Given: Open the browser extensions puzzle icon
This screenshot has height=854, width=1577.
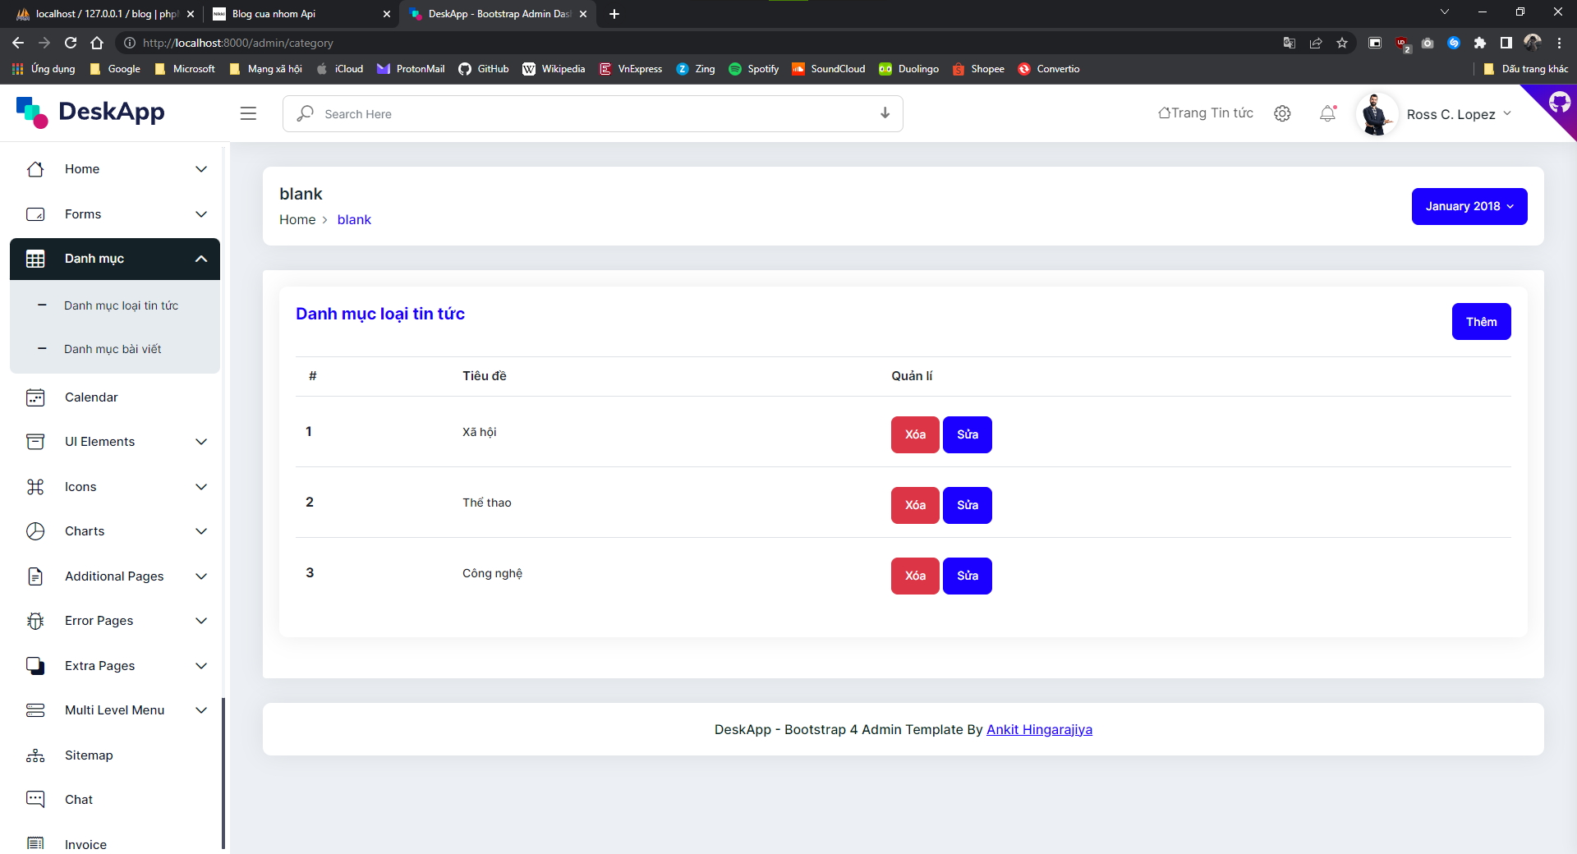Looking at the screenshot, I should click(1480, 43).
